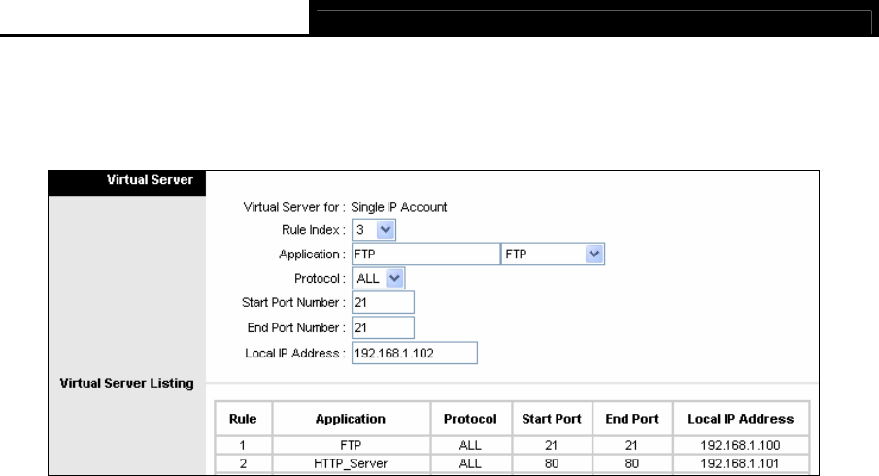Click rule number 2 cell
The width and height of the screenshot is (879, 476).
[243, 463]
